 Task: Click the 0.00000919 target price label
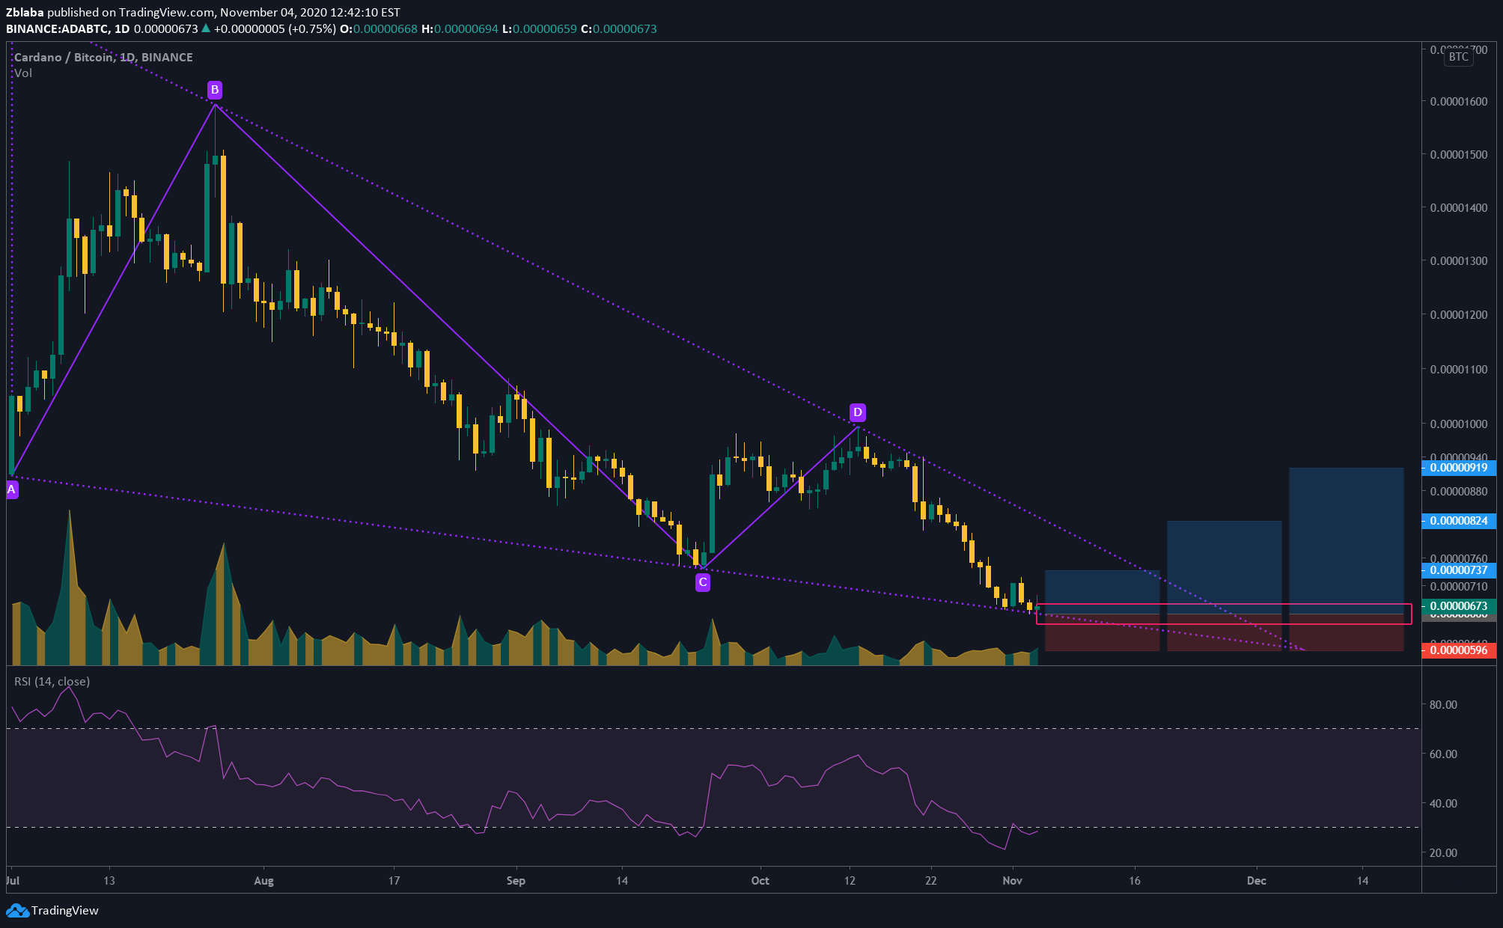(x=1458, y=468)
